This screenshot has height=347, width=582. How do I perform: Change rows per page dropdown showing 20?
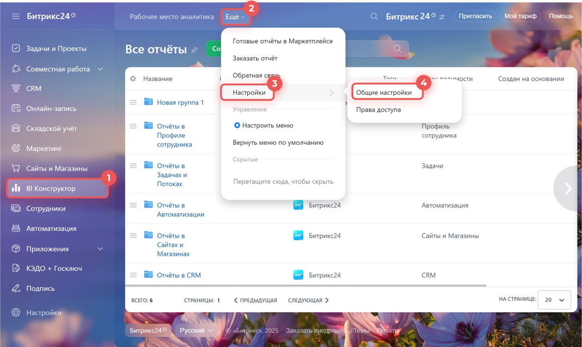click(x=554, y=300)
